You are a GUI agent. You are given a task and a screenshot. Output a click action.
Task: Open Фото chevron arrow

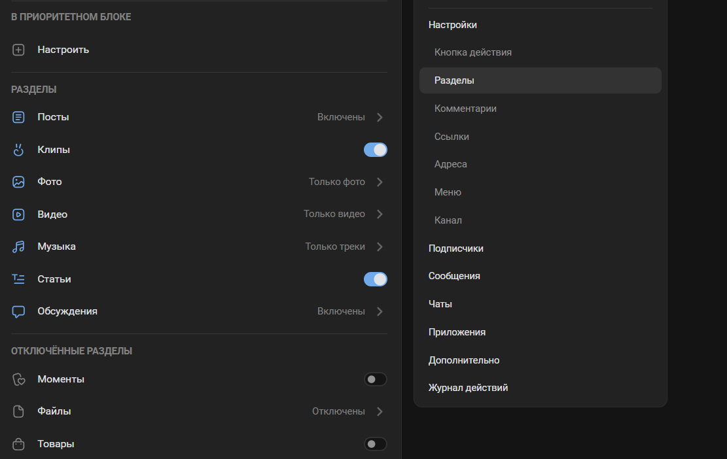coord(380,182)
